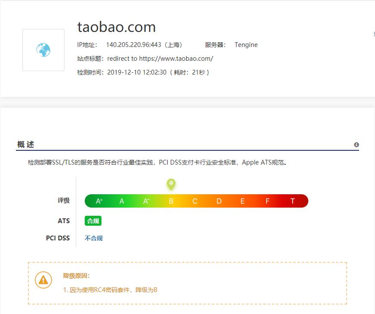This screenshot has height=314, width=375.
Task: Click the green pin marker above grade B
Action: click(171, 185)
